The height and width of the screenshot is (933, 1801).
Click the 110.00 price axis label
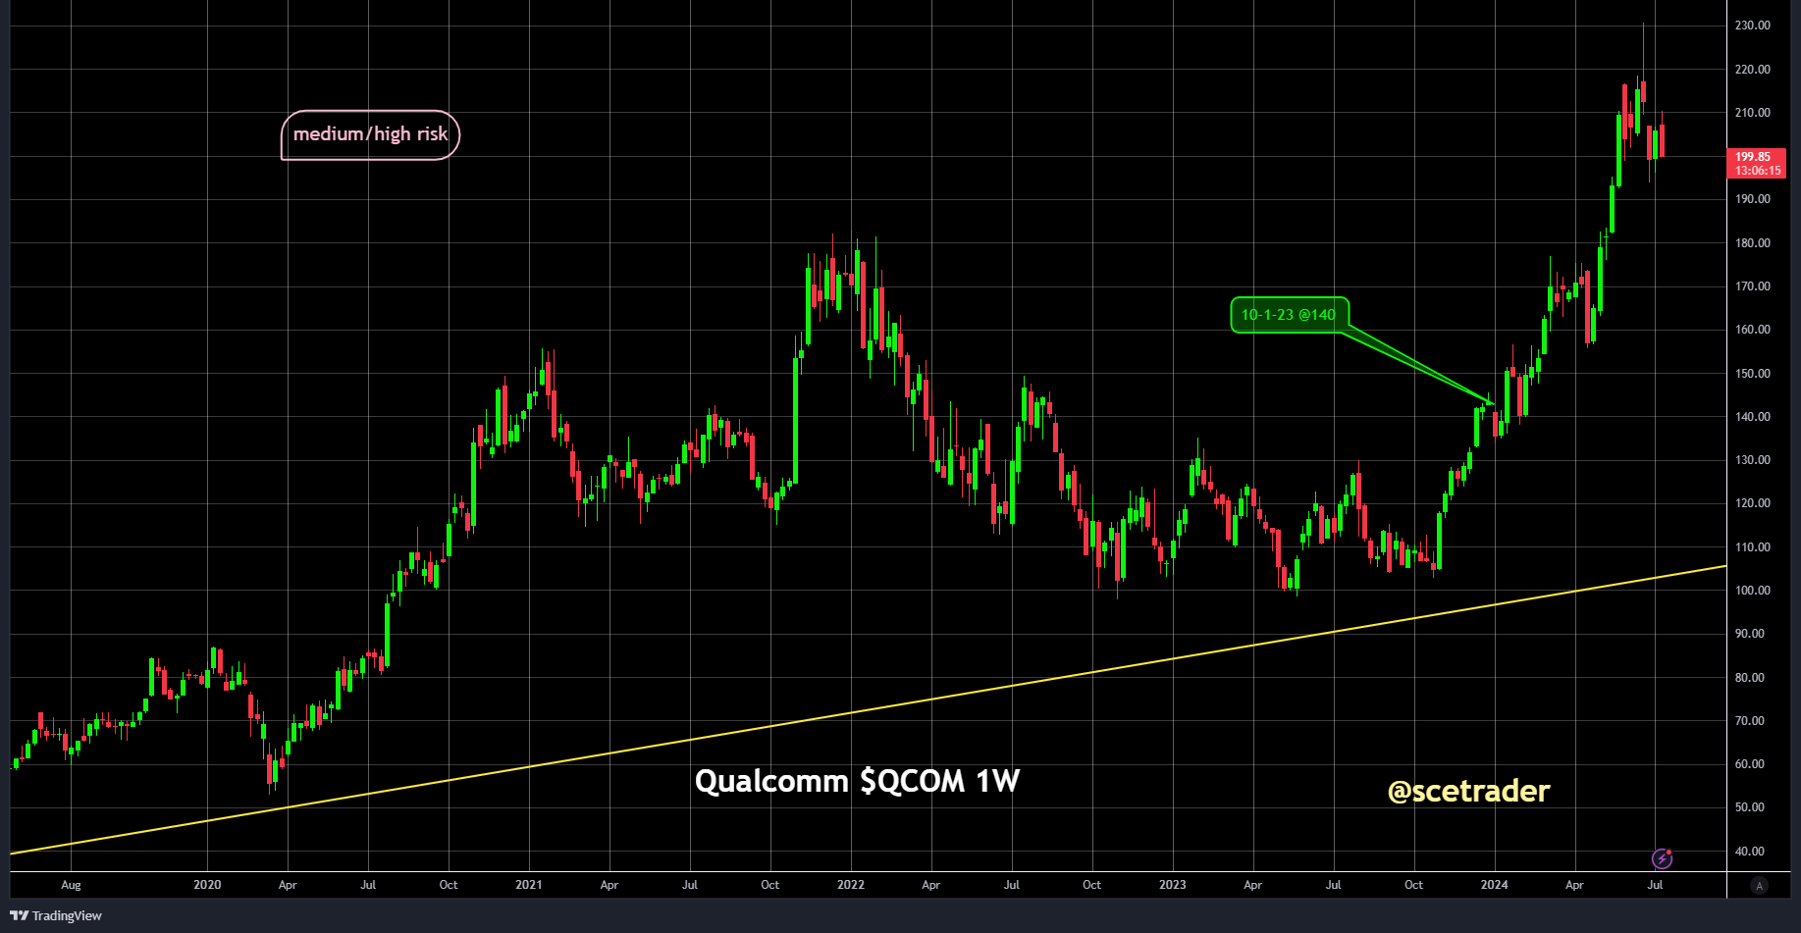click(x=1753, y=547)
